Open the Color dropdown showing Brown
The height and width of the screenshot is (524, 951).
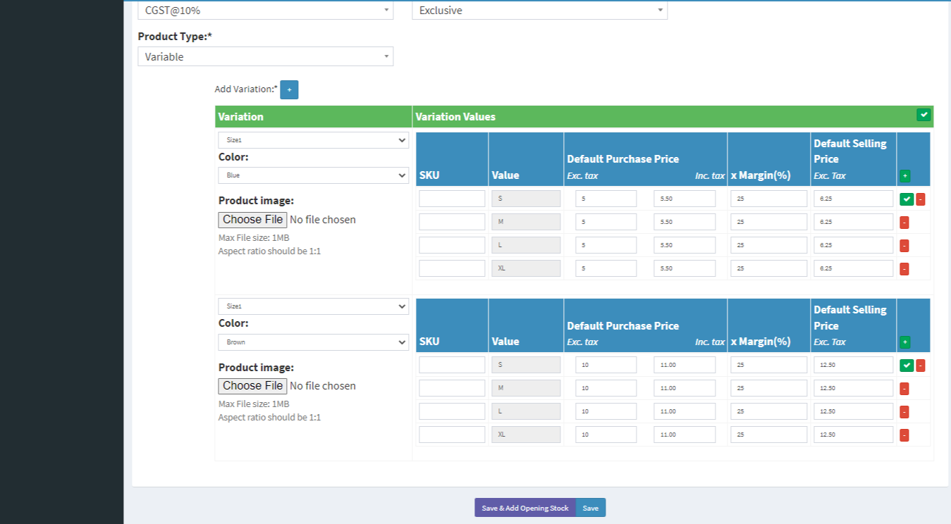point(313,342)
